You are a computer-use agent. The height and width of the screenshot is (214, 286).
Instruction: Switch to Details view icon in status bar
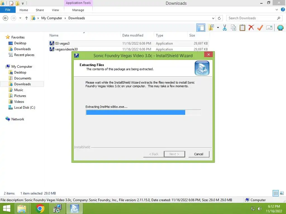tap(276, 193)
